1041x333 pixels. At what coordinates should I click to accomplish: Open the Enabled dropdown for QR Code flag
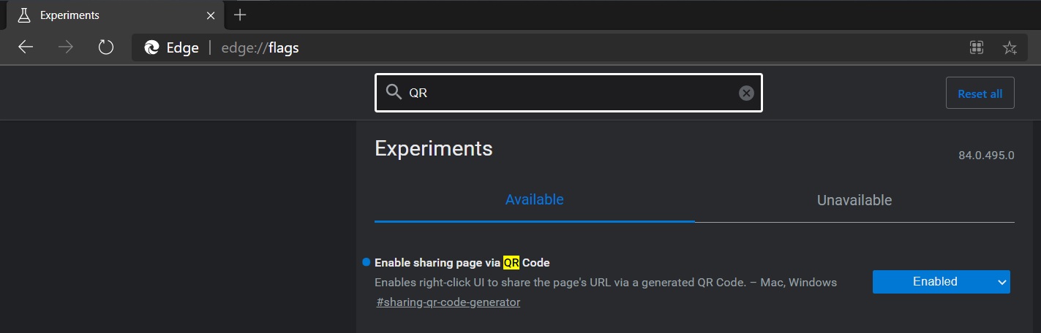tap(941, 282)
